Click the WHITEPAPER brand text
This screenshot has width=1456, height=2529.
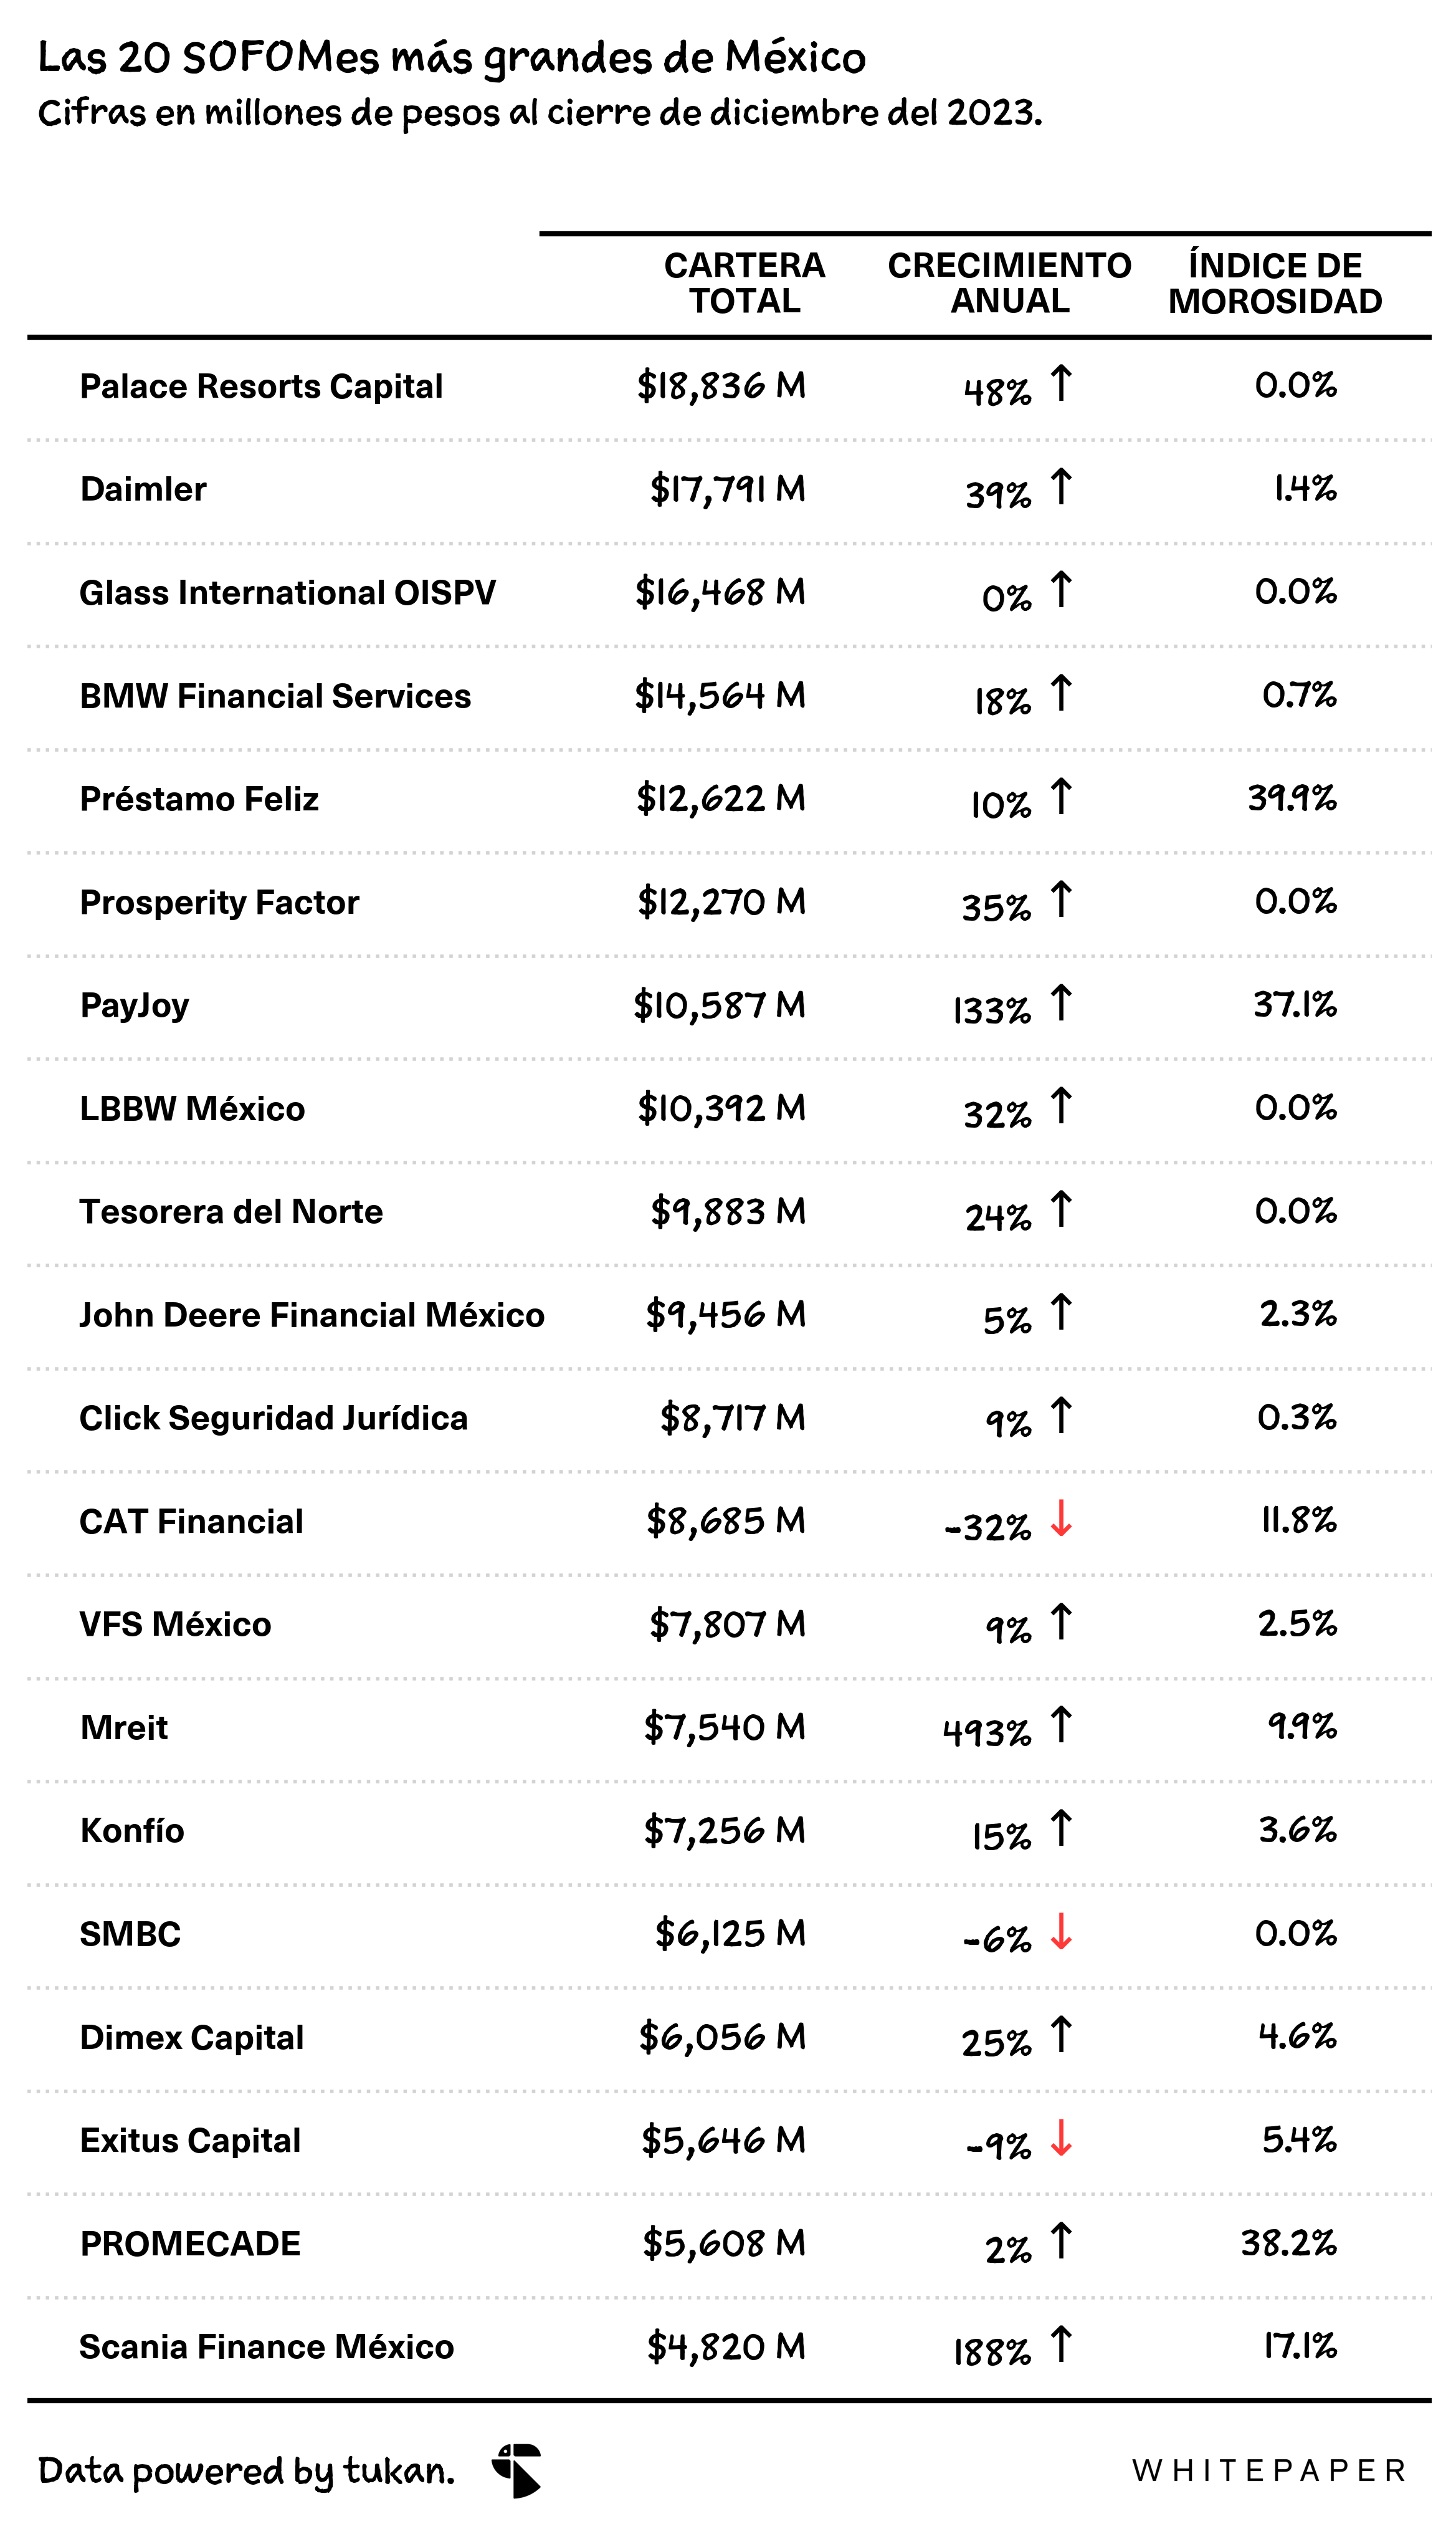tap(1269, 2471)
